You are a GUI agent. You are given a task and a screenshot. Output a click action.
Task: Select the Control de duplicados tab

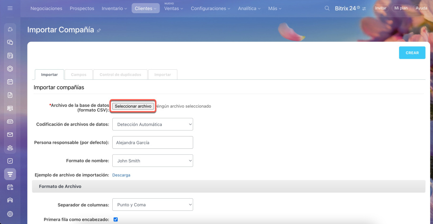pyautogui.click(x=120, y=75)
